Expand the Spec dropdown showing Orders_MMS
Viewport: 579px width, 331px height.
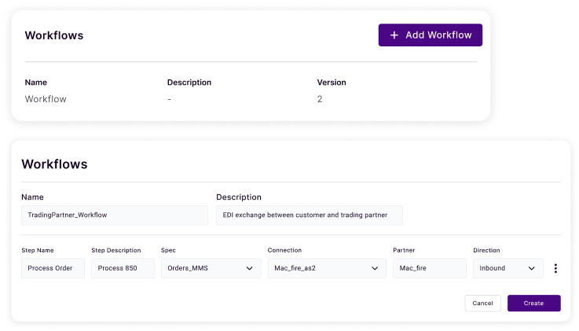(211, 268)
